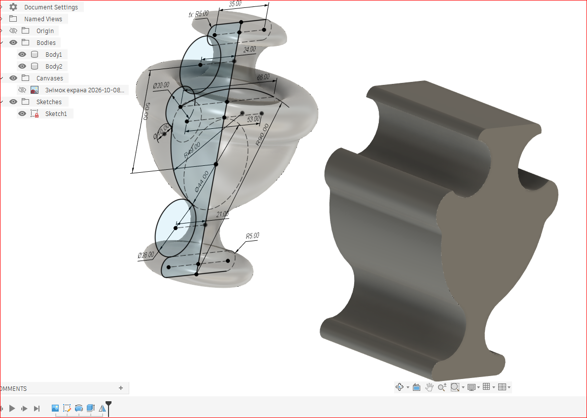
Task: Select the Знімок екрана 2026-10-08 canvas row
Action: pyautogui.click(x=73, y=90)
